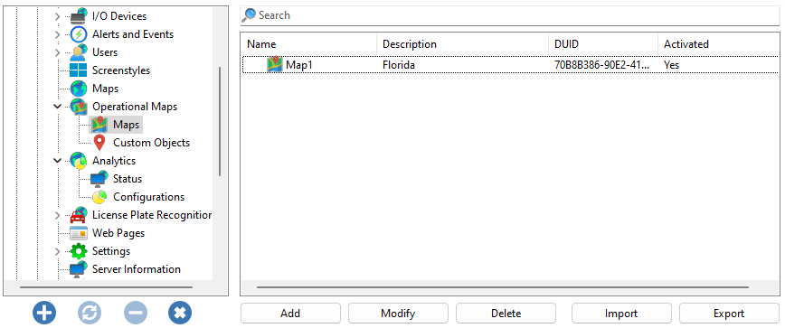Screen dimensions: 785x328
Task: Click the Status monitor icon
Action: (99, 179)
